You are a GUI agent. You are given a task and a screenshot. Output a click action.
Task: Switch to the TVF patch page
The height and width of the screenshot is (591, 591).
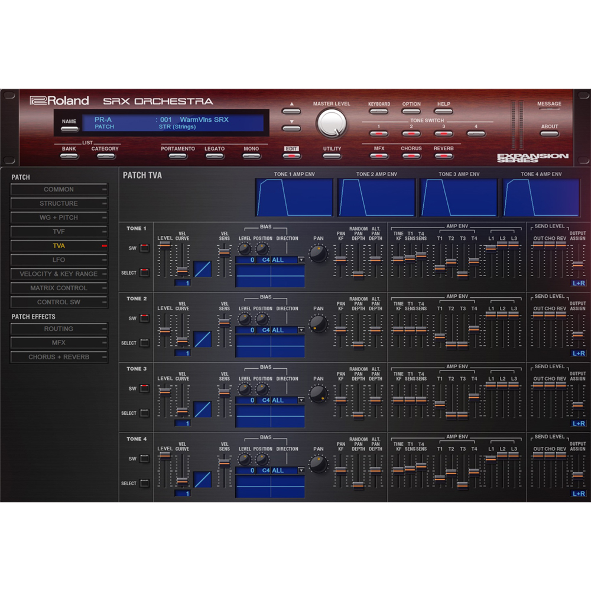coord(59,232)
